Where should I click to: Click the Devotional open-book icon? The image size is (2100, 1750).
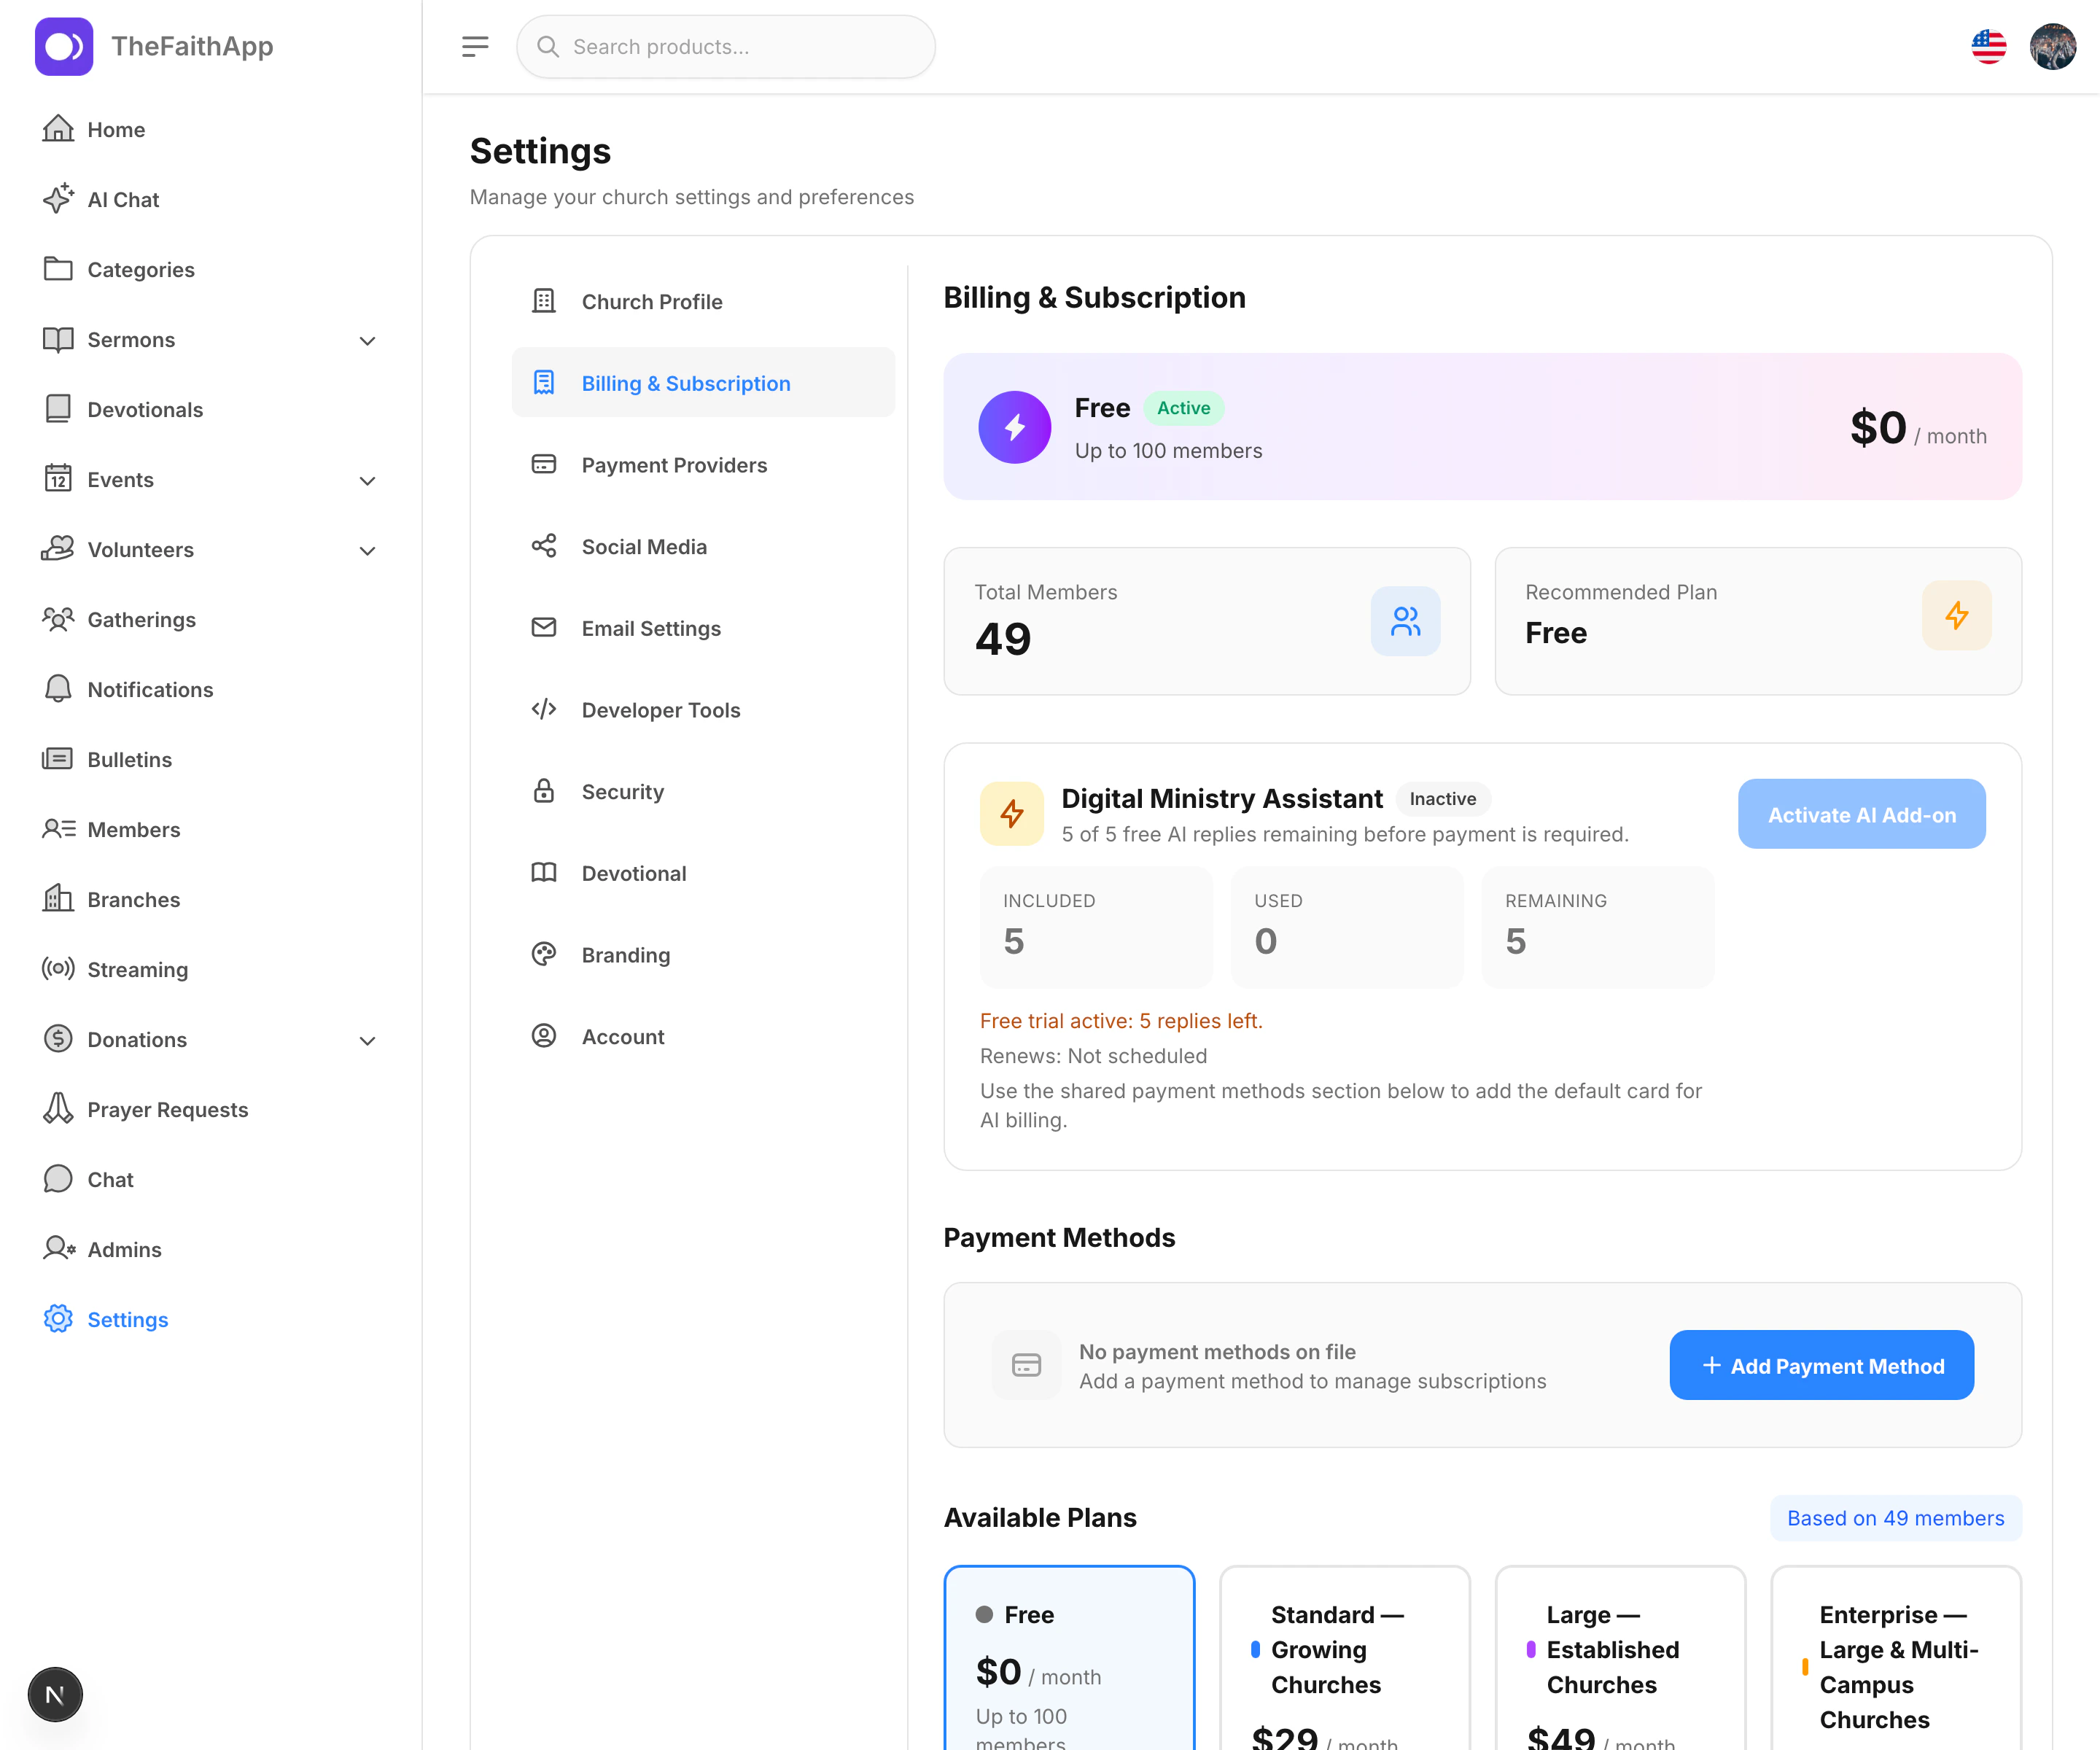point(544,872)
